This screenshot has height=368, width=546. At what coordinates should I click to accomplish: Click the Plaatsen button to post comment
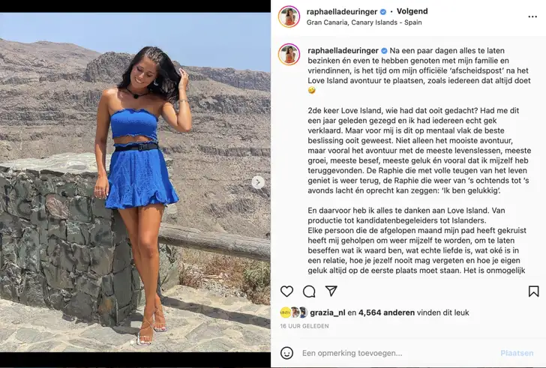[x=517, y=353]
